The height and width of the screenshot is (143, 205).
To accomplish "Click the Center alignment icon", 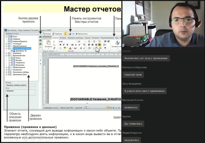I will [92, 45].
